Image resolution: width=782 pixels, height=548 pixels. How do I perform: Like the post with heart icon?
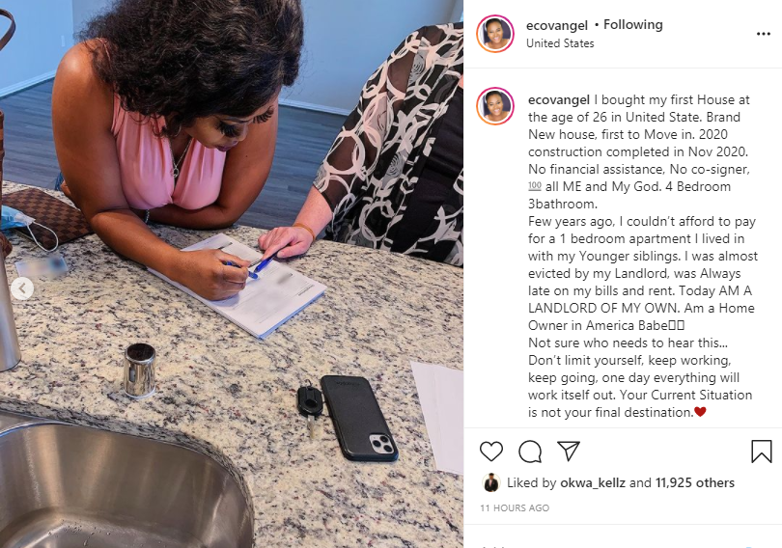pyautogui.click(x=491, y=452)
